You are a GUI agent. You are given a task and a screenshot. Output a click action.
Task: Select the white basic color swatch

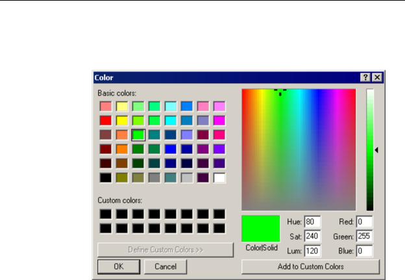pyautogui.click(x=219, y=178)
